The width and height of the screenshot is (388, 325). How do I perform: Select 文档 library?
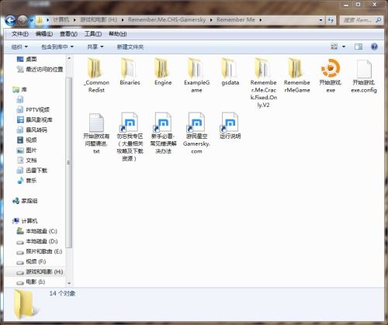click(27, 161)
